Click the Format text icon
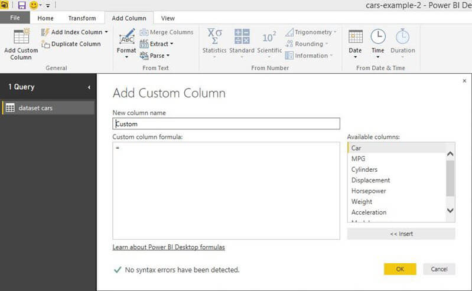Image resolution: width=472 pixels, height=291 pixels. 126,38
